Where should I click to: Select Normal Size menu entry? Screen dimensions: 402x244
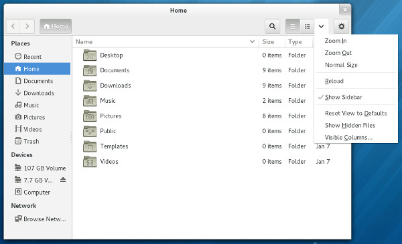pos(356,65)
